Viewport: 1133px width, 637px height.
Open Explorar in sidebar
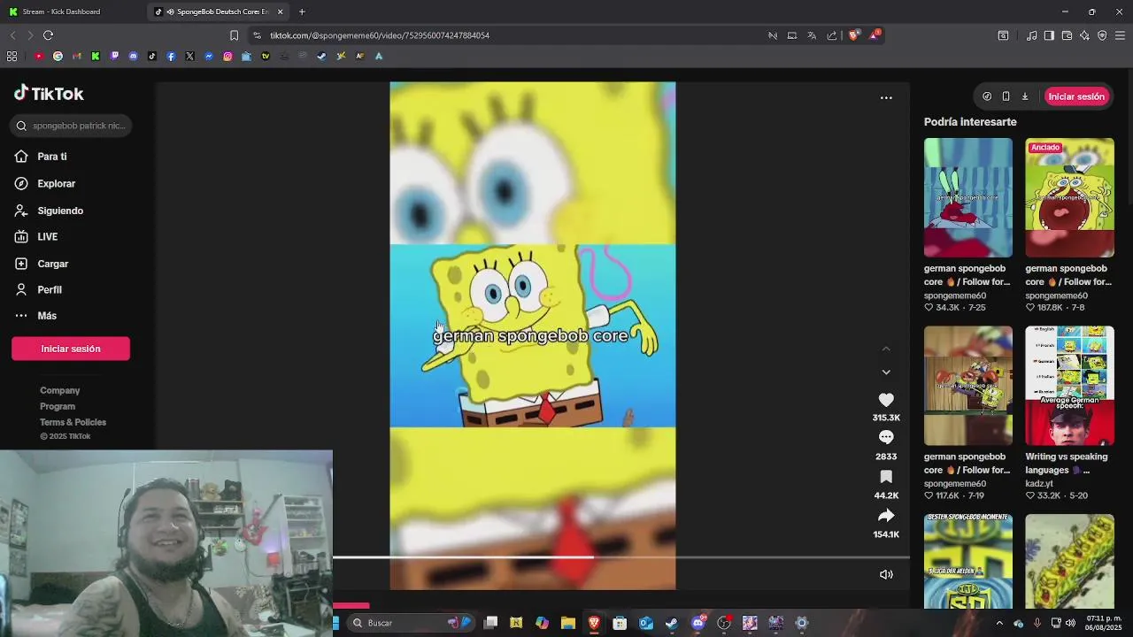(x=56, y=184)
